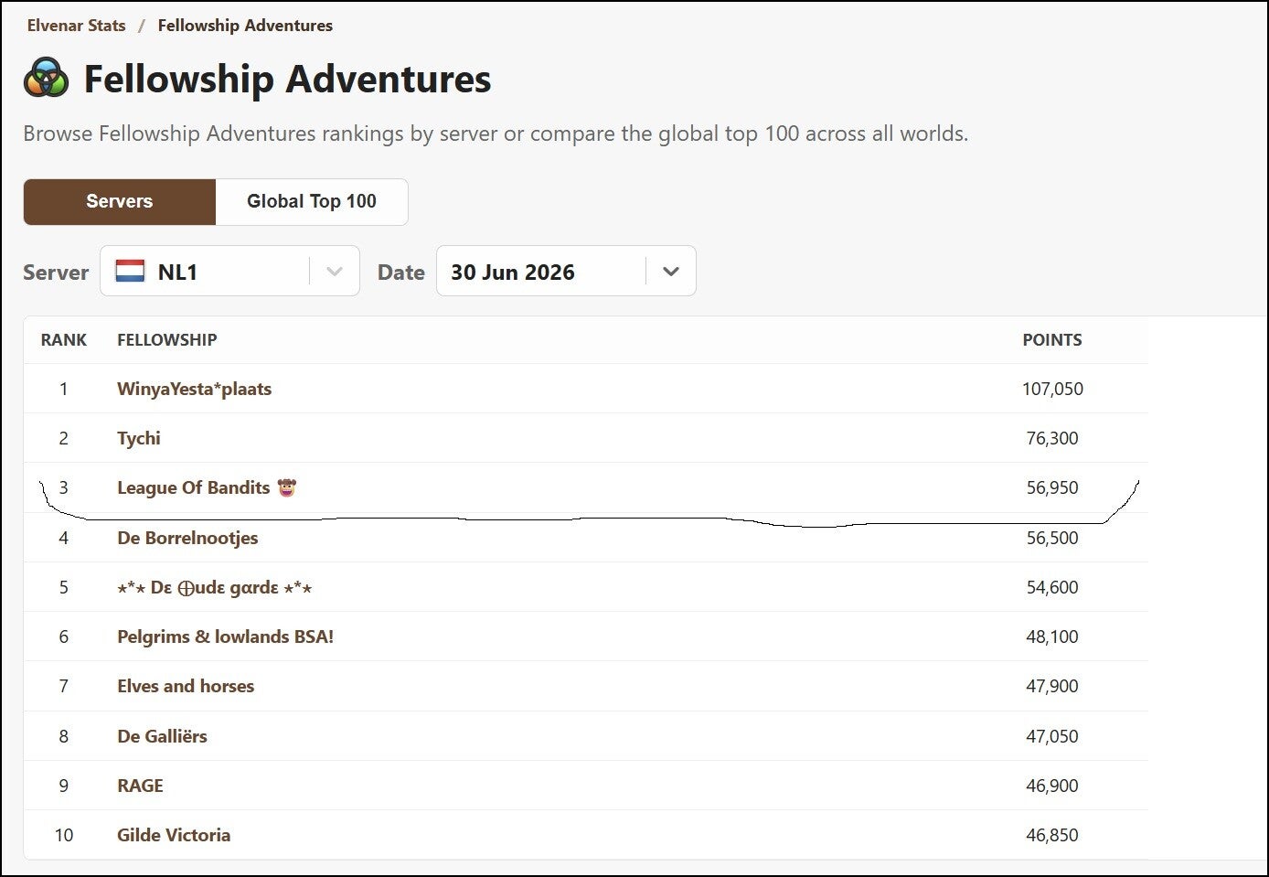The height and width of the screenshot is (877, 1269).
Task: Open Pelgrims & lowlands BSA! fellowship
Action: coord(225,636)
